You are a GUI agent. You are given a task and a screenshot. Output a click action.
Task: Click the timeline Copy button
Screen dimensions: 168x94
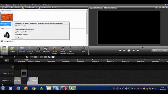coord(49,57)
